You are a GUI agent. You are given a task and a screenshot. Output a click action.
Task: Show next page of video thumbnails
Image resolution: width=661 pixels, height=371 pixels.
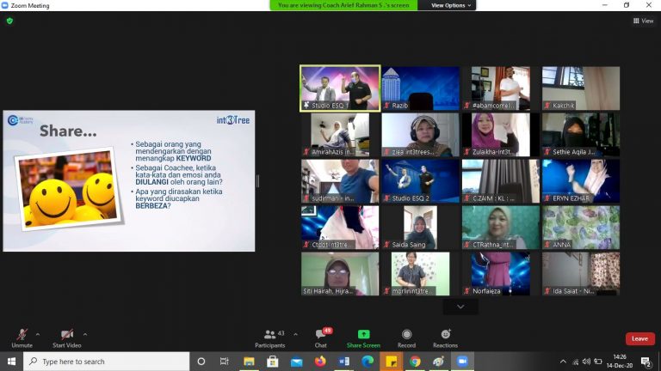460,307
